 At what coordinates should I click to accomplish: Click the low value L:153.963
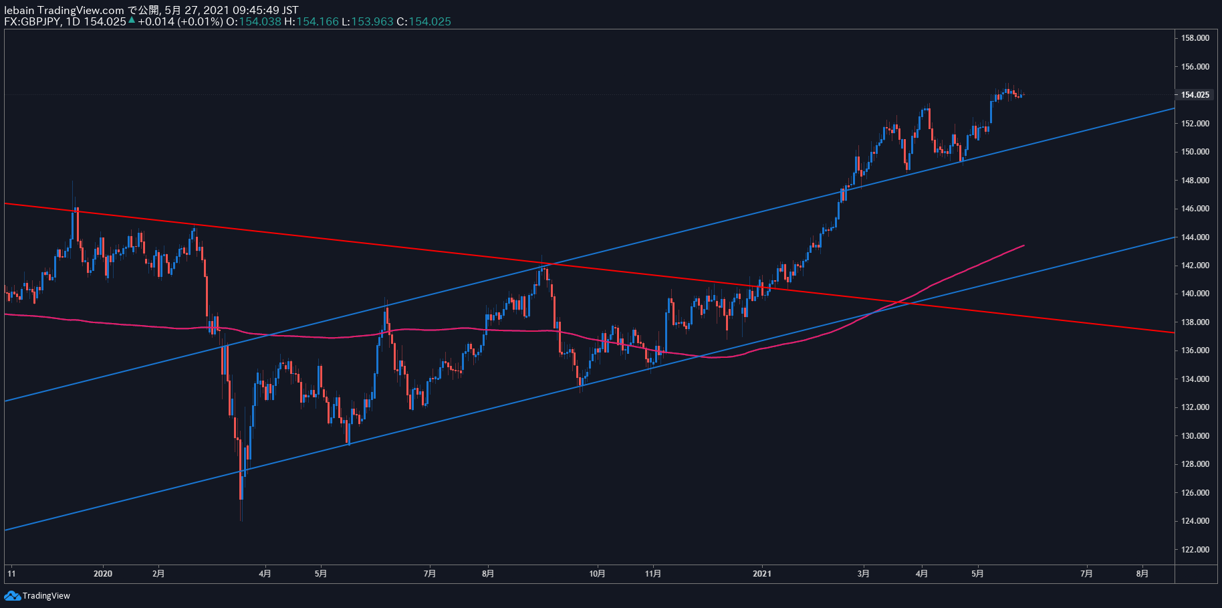(368, 21)
